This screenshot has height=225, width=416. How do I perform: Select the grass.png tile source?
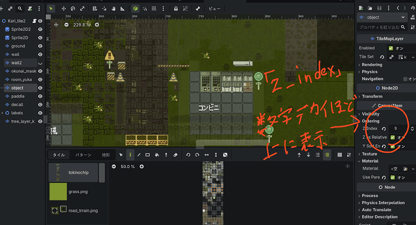click(x=73, y=192)
